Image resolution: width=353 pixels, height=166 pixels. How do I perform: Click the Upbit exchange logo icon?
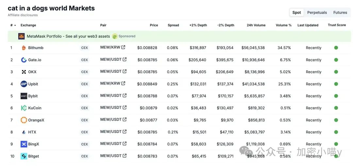click(x=24, y=84)
